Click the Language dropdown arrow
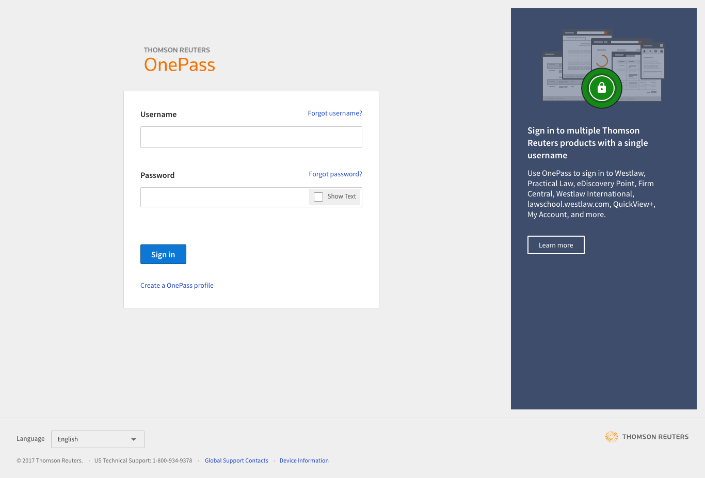Screen dimensions: 705x478 [x=134, y=439]
